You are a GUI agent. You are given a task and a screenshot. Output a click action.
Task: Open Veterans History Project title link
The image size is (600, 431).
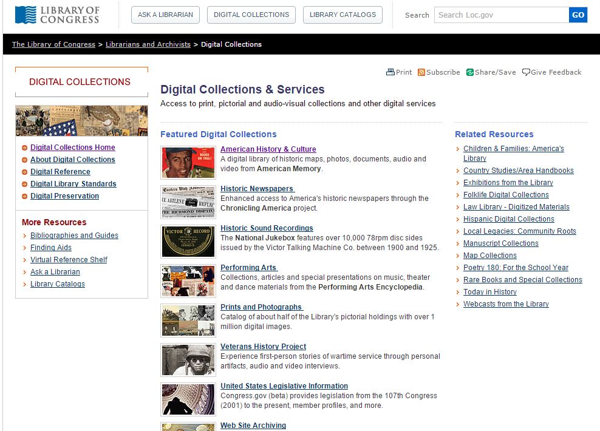(x=264, y=346)
